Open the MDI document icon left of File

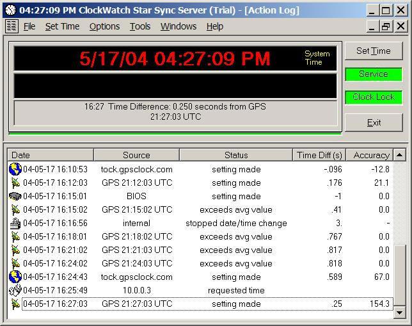coord(12,26)
